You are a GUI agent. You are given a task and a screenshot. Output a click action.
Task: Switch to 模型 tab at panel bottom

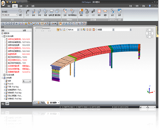3,104
